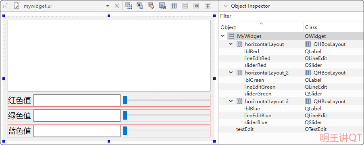364x145 pixels.
Task: Select lineEditRed in the object tree
Action: click(x=257, y=58)
